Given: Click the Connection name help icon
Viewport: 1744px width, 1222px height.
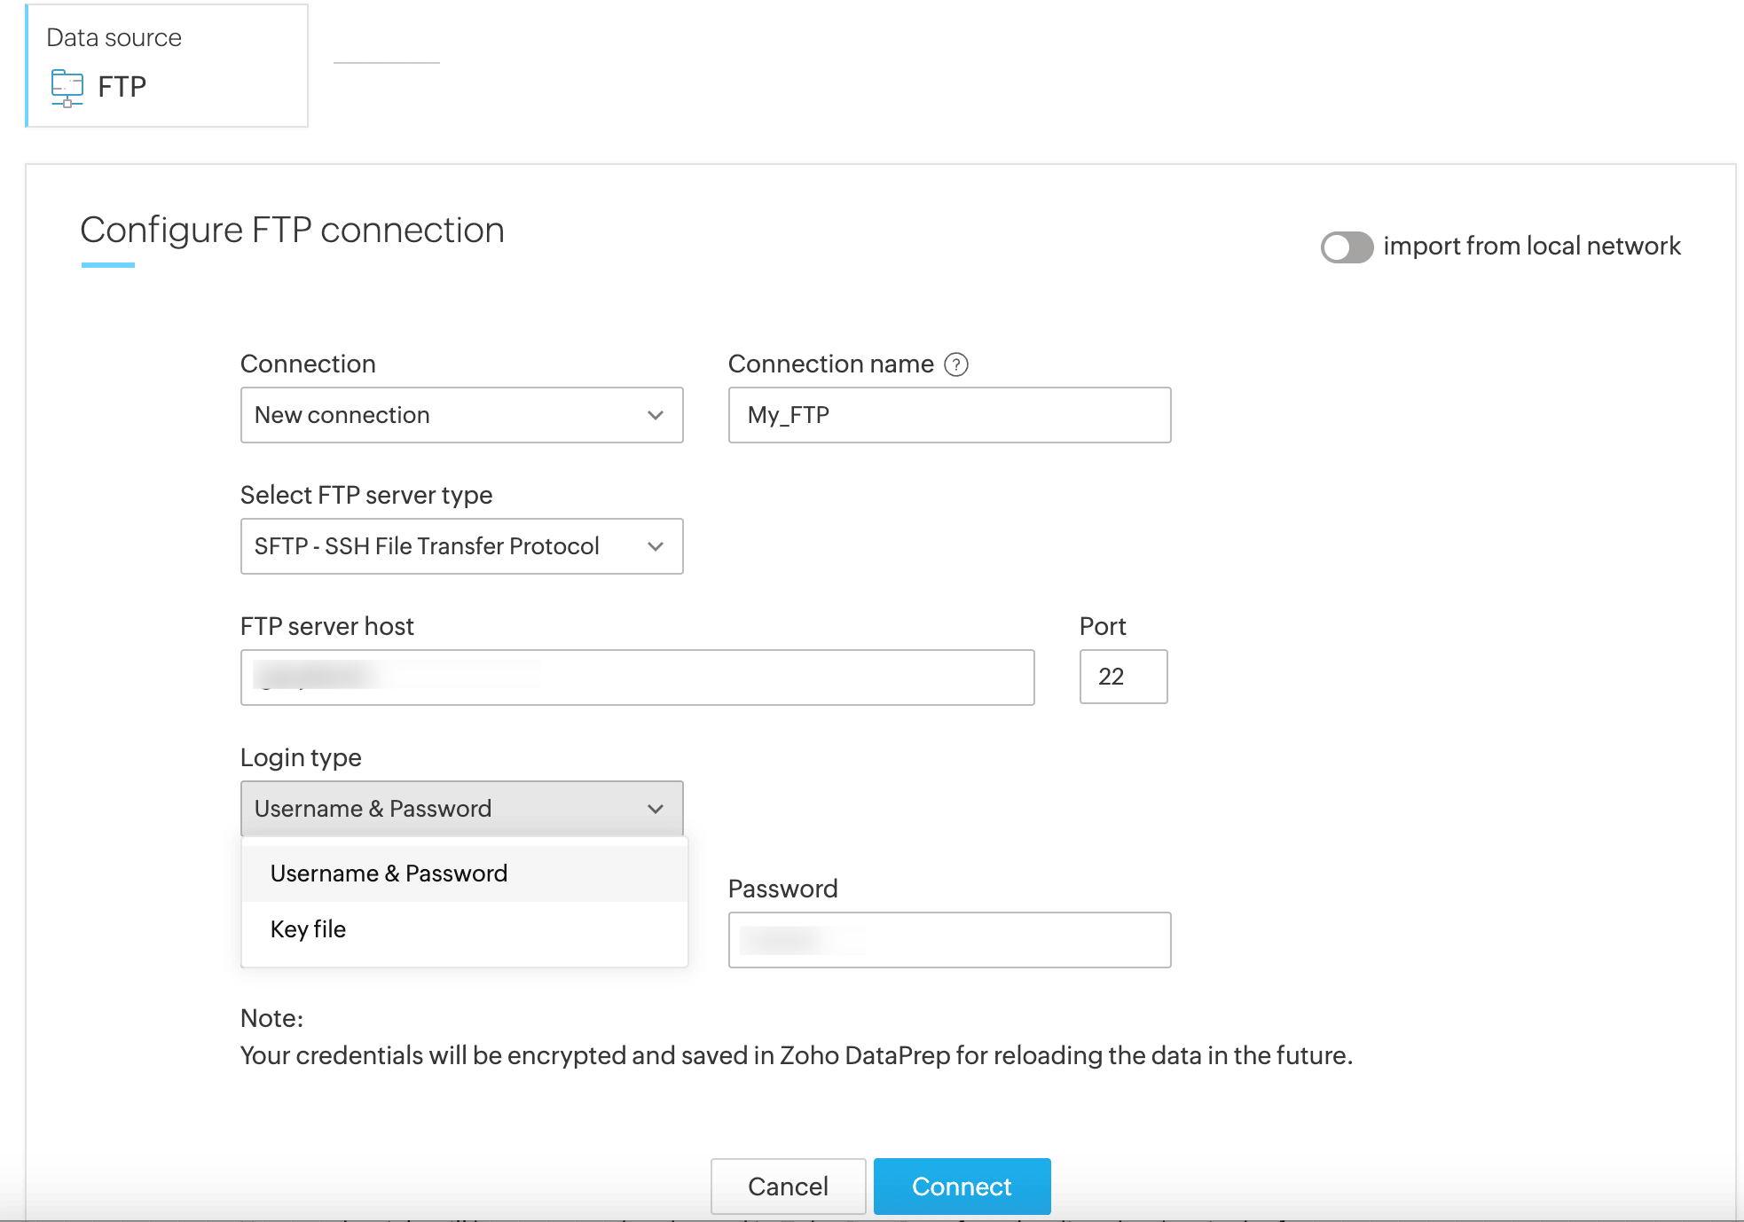Looking at the screenshot, I should tap(956, 364).
